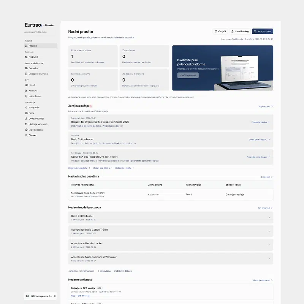Viewport: 304px width, 304px height.
Task: Open Analitika in the sidebar
Action: point(41,90)
